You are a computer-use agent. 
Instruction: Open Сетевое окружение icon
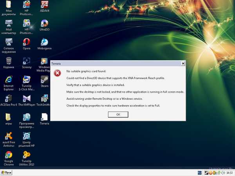point(9,46)
